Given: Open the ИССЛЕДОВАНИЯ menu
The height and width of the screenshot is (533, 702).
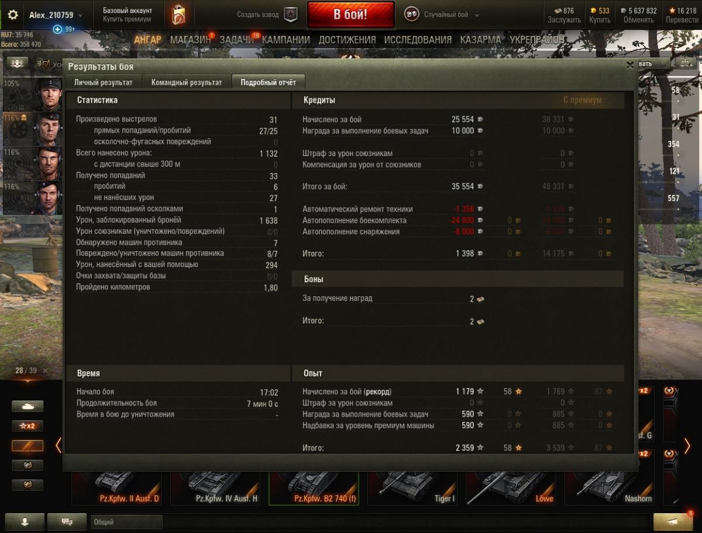Looking at the screenshot, I should coord(418,40).
